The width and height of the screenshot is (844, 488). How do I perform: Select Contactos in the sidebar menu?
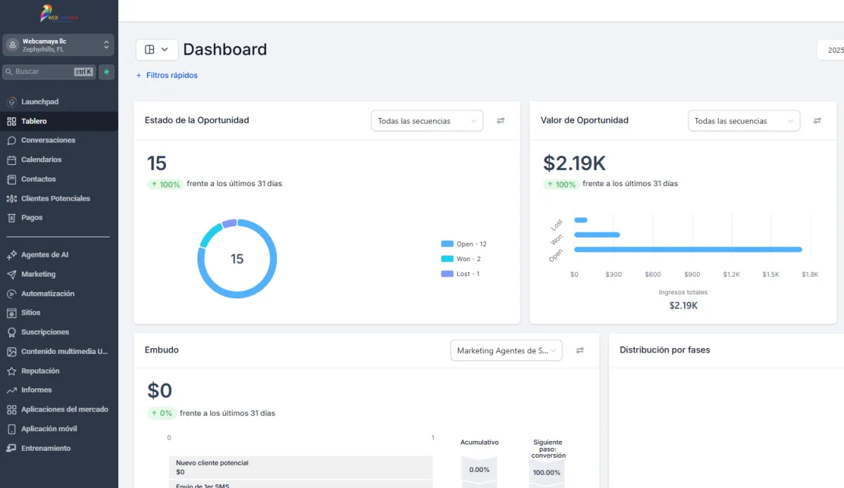tap(38, 179)
